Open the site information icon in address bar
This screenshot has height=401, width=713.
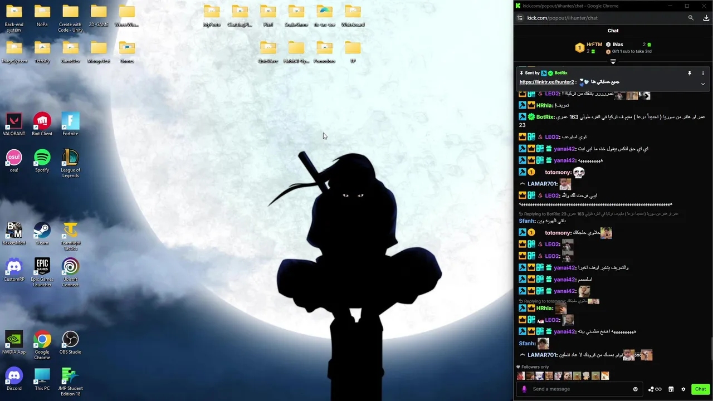(520, 18)
